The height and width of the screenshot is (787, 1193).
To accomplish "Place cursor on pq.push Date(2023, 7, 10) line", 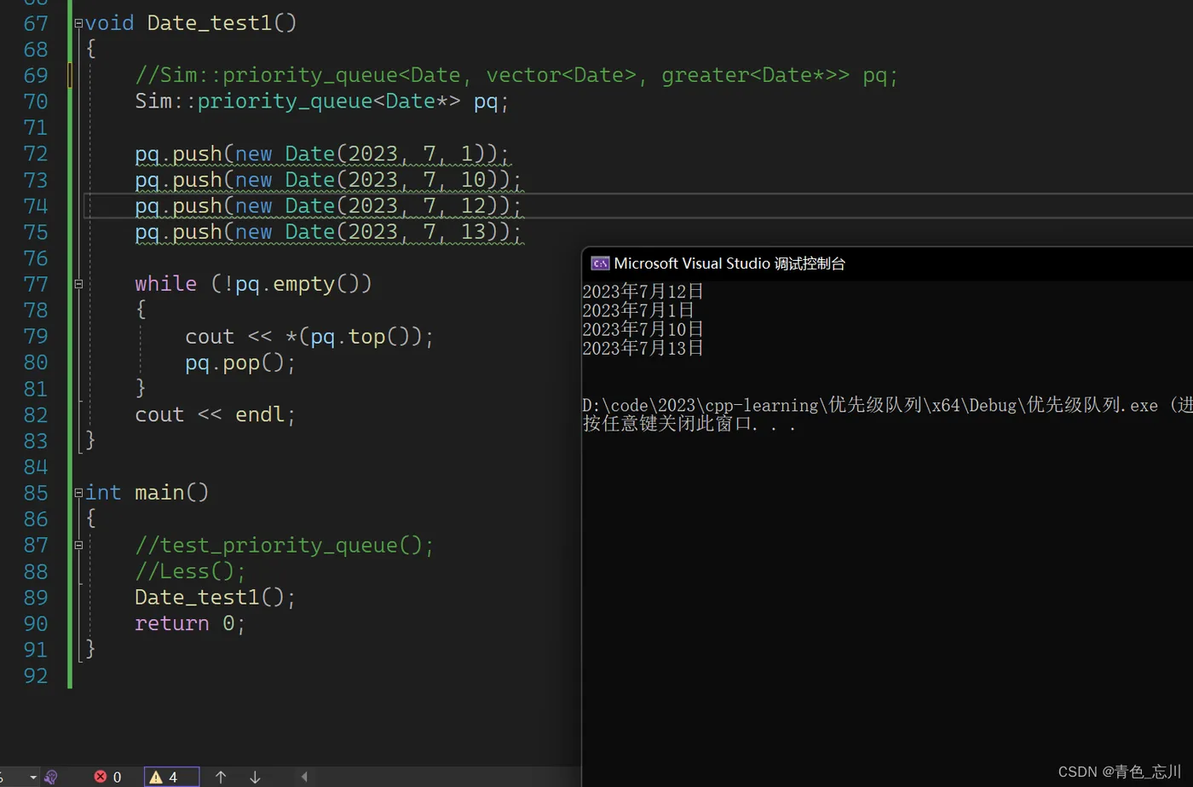I will click(x=328, y=180).
